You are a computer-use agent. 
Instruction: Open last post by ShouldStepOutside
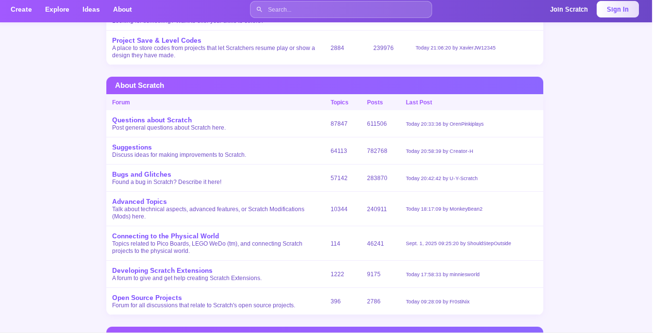point(458,244)
